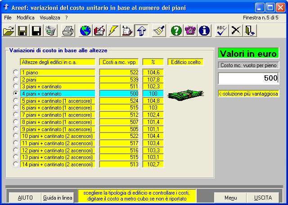The height and width of the screenshot is (205, 288).
Task: Click the recycle bin toolbar icon
Action: pyautogui.click(x=50, y=31)
